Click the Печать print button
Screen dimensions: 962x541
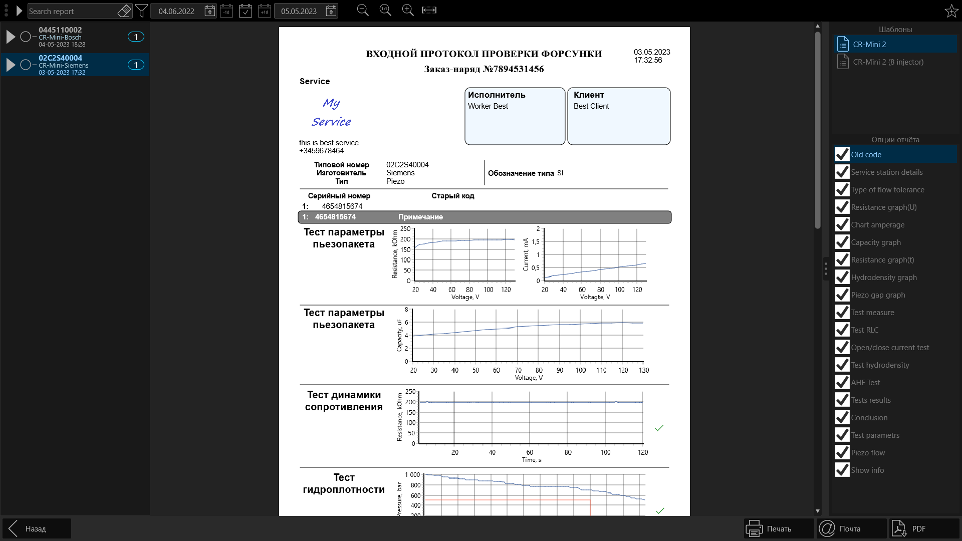tap(779, 528)
